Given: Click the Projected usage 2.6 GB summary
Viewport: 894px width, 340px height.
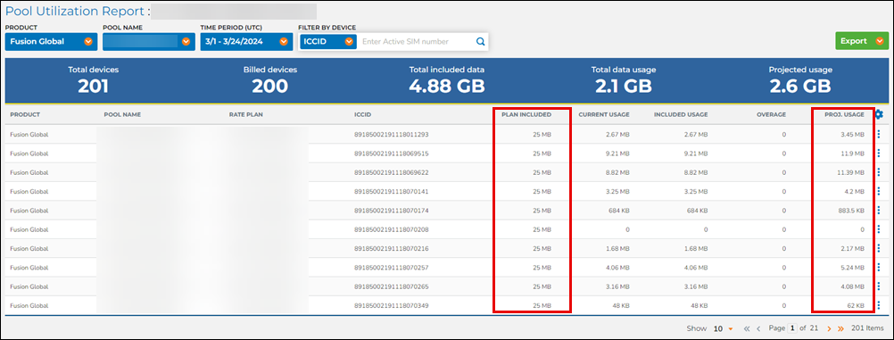Looking at the screenshot, I should pos(800,80).
